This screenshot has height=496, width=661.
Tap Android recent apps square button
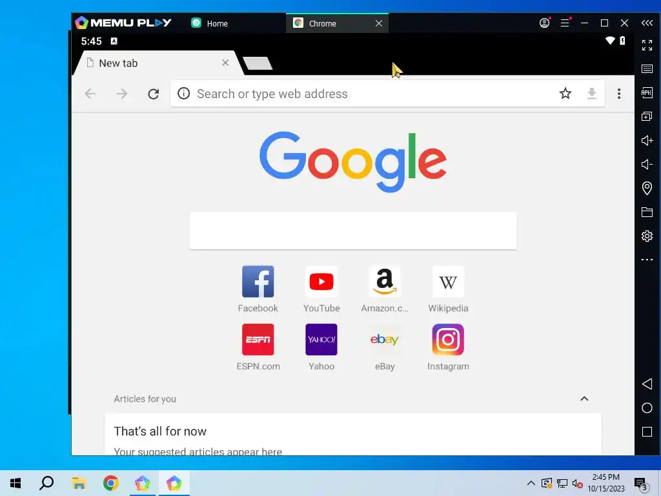(x=647, y=432)
